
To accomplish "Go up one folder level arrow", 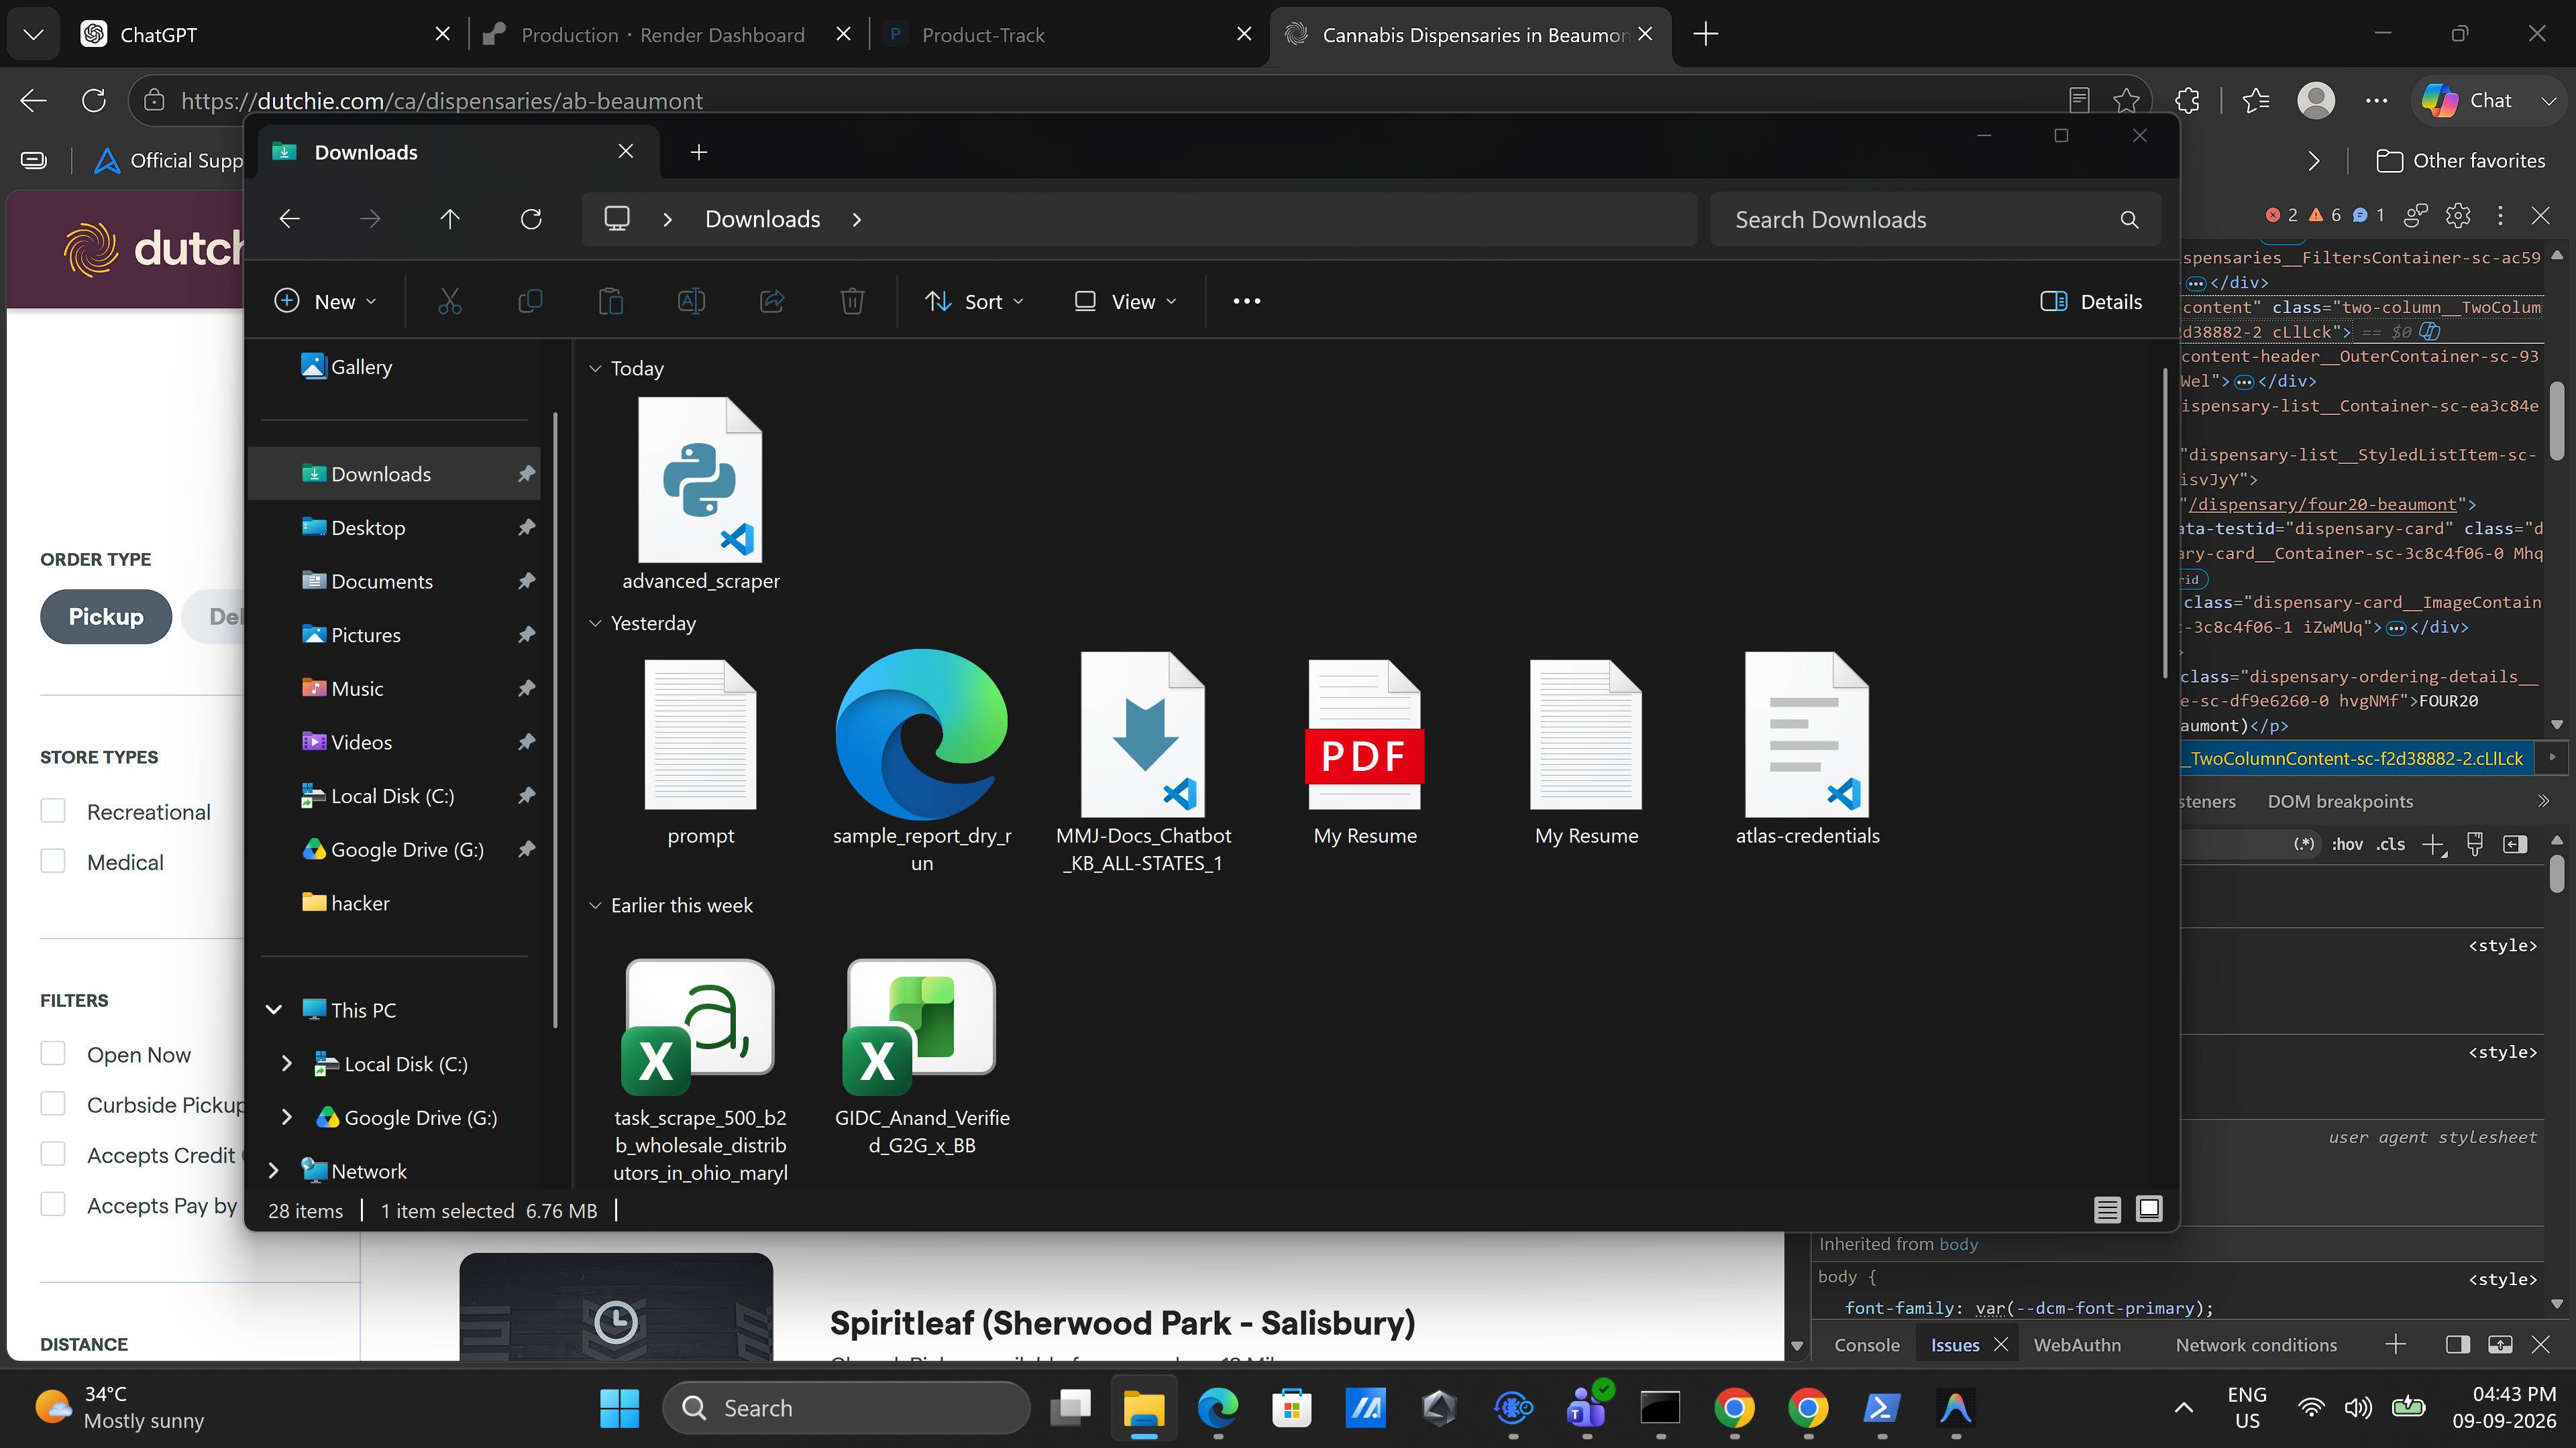I will (x=450, y=219).
